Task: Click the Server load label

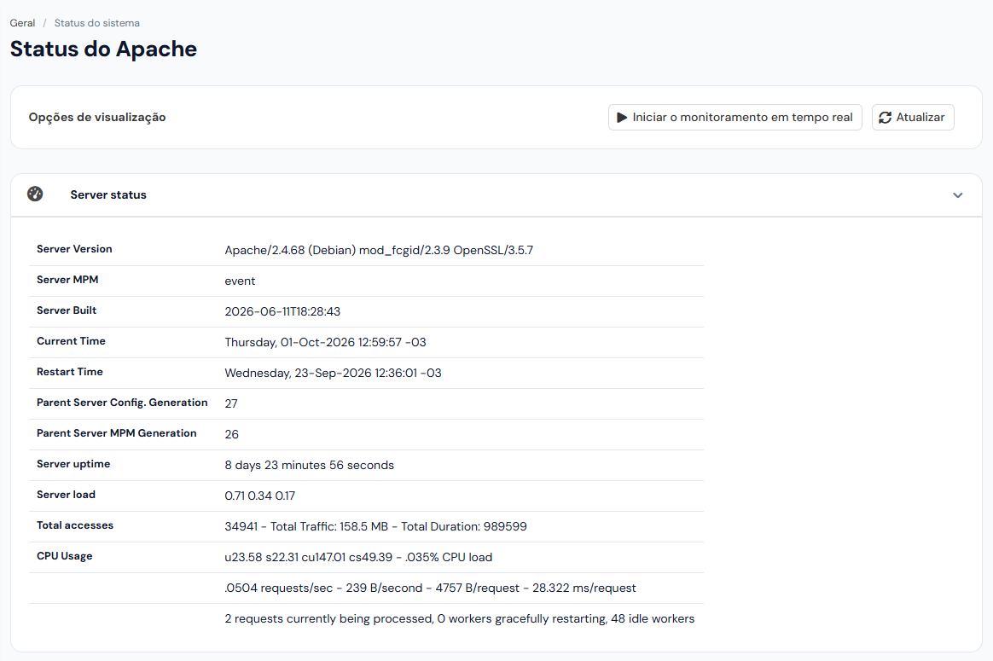Action: pyautogui.click(x=66, y=495)
